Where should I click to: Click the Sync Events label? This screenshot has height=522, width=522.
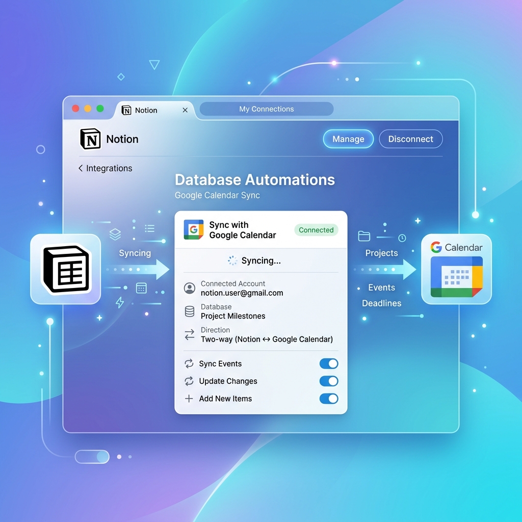coord(220,363)
